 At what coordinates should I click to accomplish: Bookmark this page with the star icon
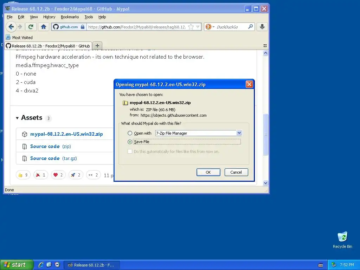pos(191,27)
